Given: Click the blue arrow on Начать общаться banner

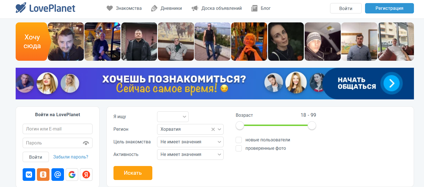Looking at the screenshot, I should tap(392, 83).
